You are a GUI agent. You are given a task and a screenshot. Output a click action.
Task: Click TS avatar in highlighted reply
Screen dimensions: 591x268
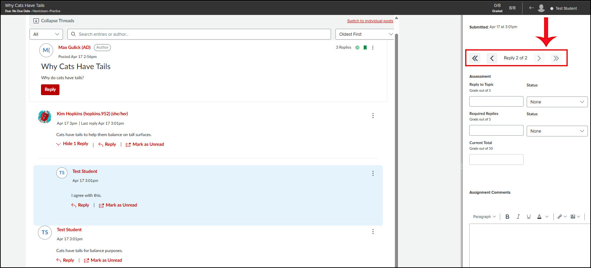point(62,173)
